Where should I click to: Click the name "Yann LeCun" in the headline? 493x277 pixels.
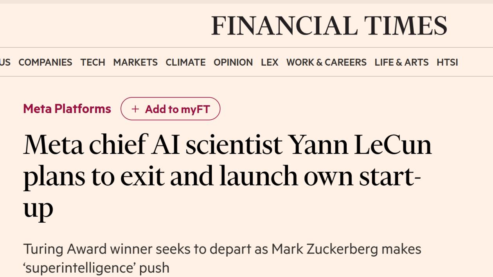point(360,144)
